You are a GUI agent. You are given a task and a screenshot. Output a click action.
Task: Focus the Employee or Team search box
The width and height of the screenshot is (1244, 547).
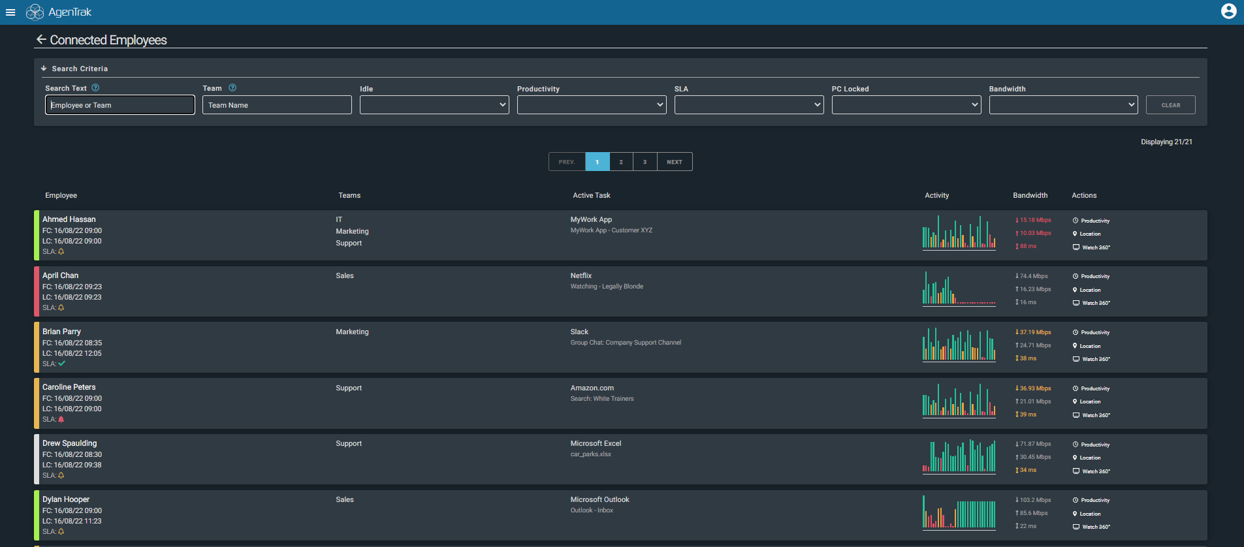tap(120, 105)
